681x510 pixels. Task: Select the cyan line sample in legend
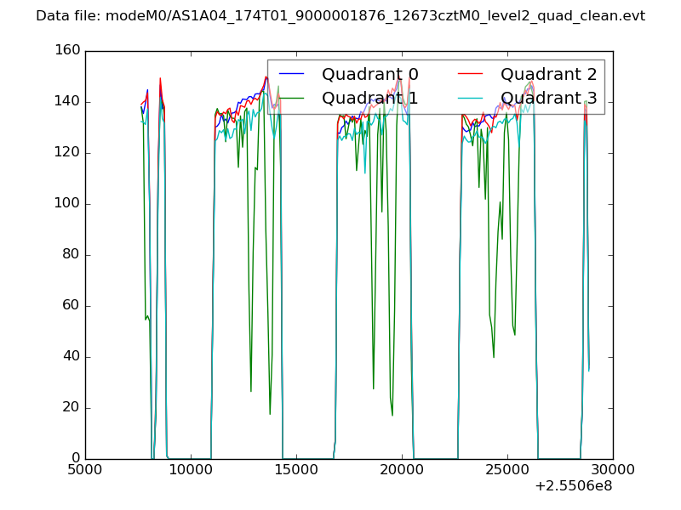(470, 99)
